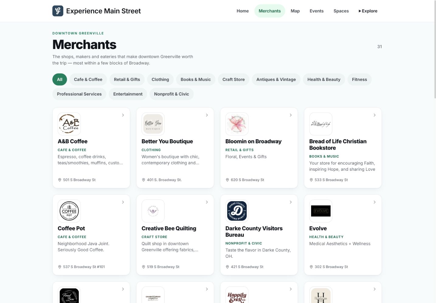
Task: Click the Granny's Corner Frameshop logo
Action: (153, 295)
